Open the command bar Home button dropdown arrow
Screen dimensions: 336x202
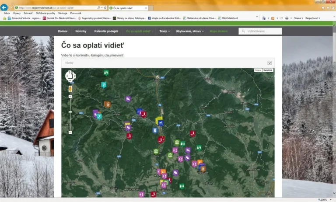click(268, 18)
